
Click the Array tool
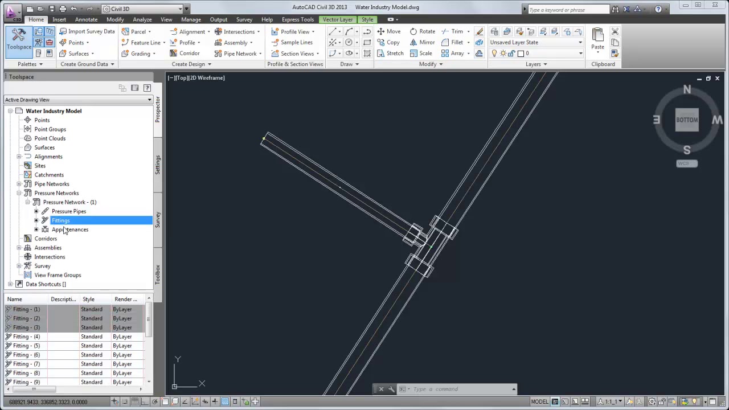pos(452,53)
